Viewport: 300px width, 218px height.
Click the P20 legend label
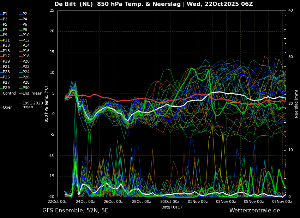tap(26, 62)
